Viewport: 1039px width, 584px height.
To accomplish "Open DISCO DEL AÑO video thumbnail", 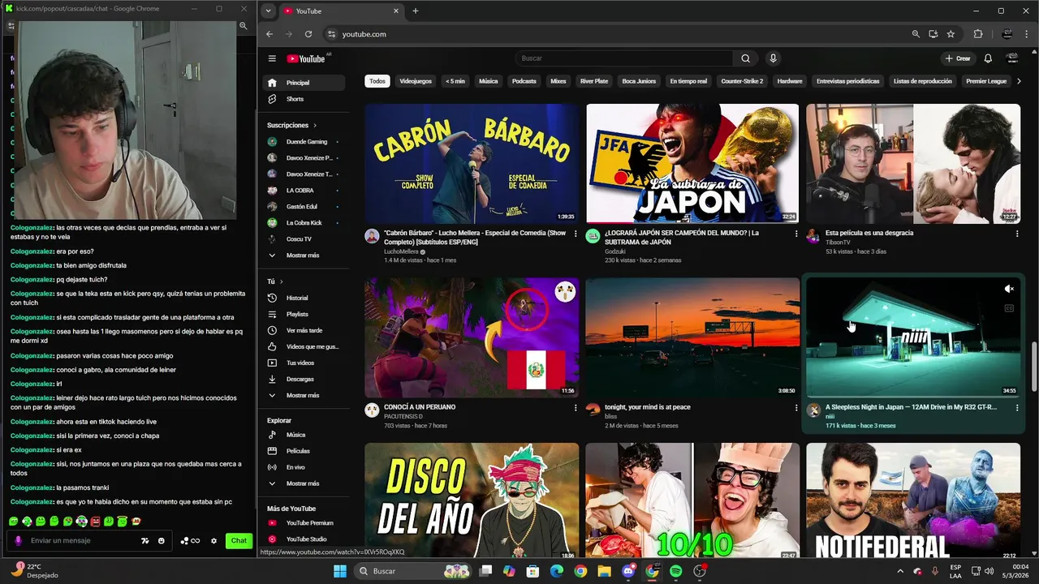I will pos(472,501).
